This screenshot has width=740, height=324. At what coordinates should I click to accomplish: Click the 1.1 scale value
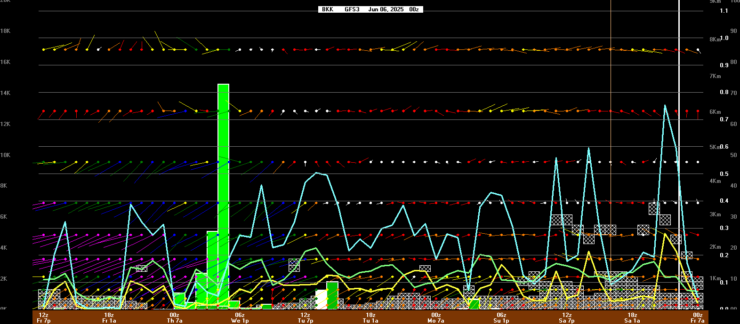pos(724,11)
